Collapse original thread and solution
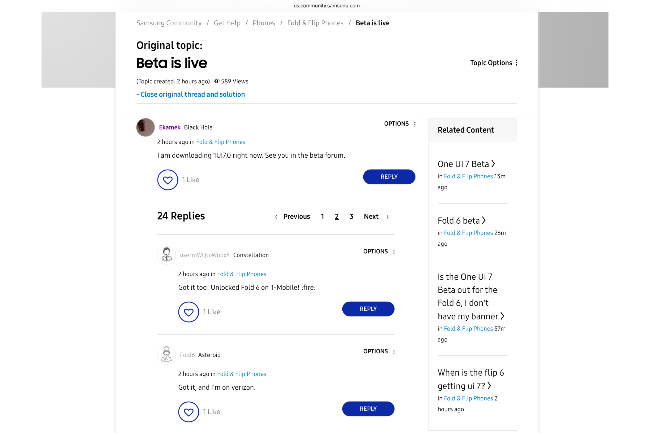 (191, 94)
